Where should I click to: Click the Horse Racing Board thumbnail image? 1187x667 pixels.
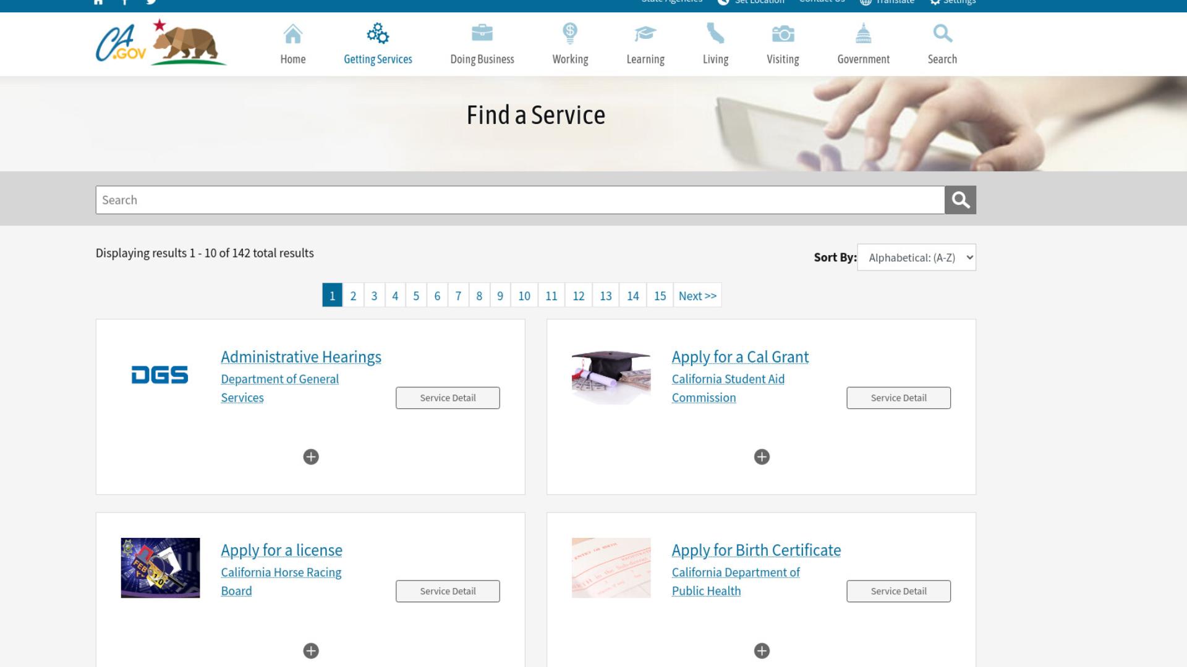tap(160, 568)
